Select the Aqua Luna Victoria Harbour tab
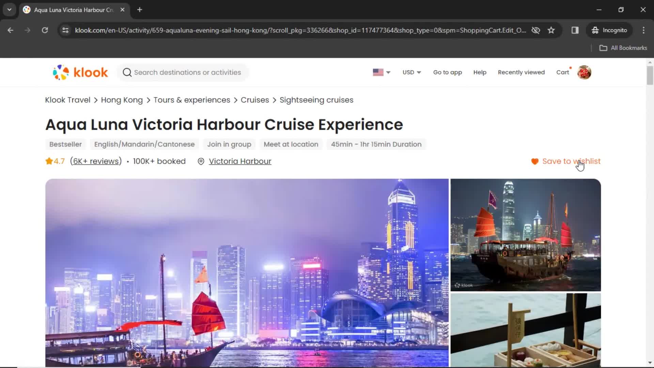 pos(73,10)
